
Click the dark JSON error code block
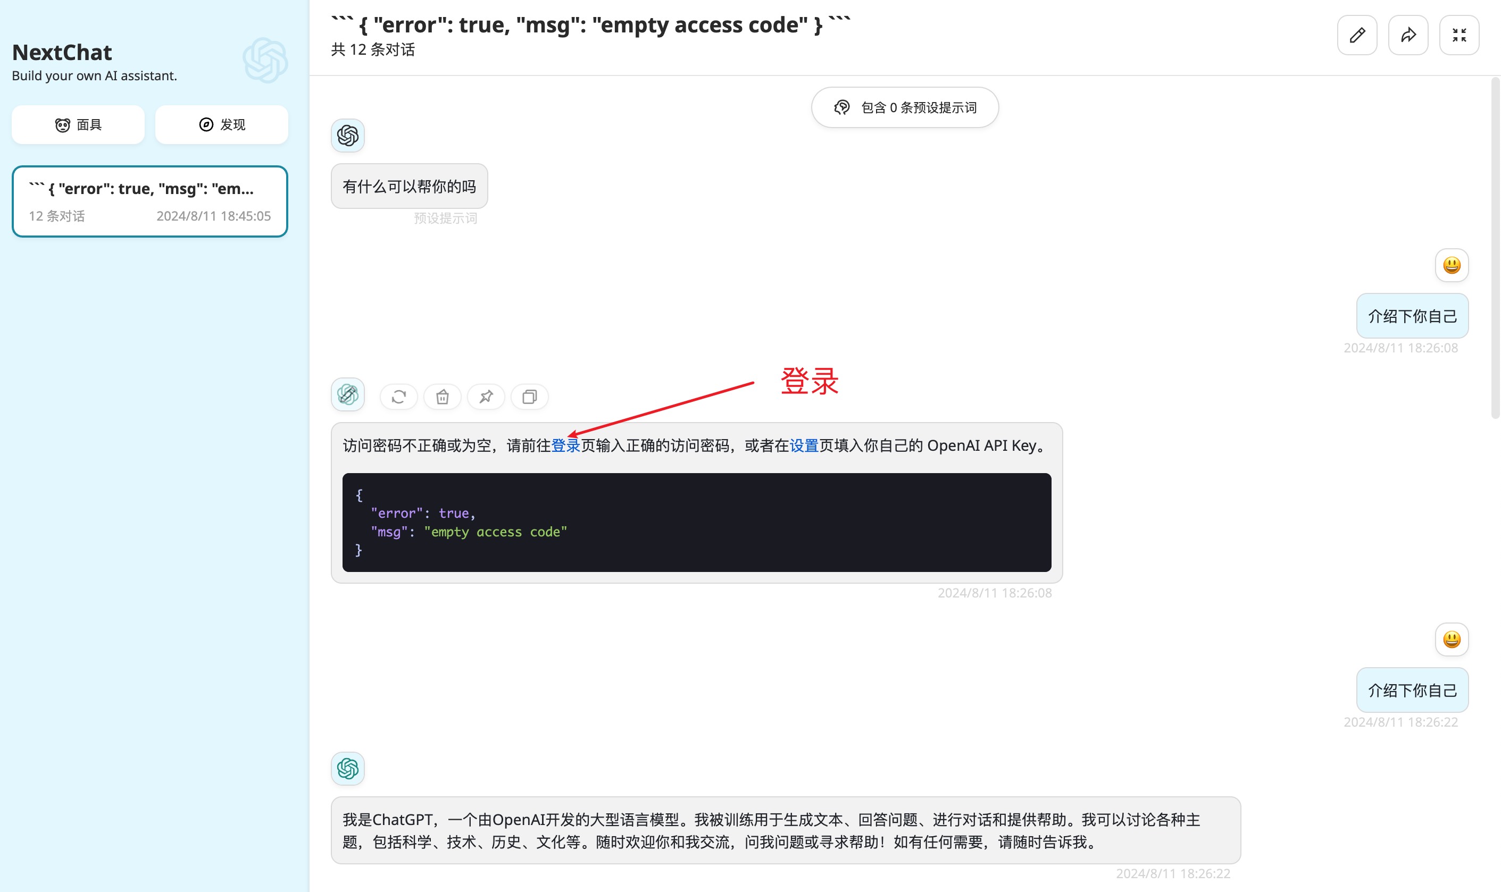point(696,521)
